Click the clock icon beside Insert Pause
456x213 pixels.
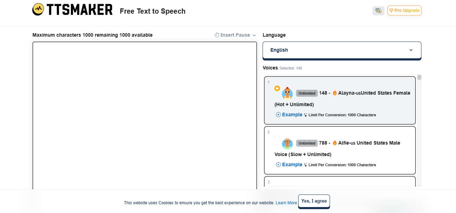tap(217, 35)
